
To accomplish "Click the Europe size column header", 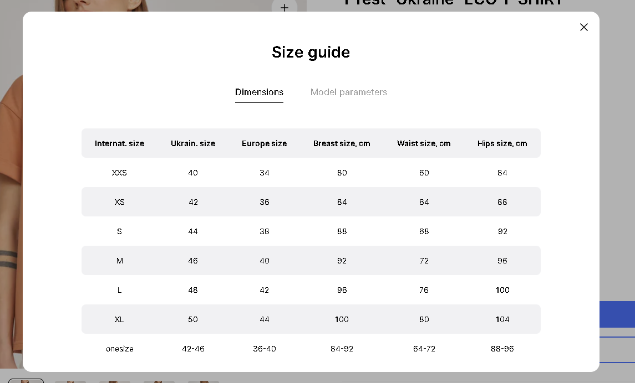I will pyautogui.click(x=264, y=143).
